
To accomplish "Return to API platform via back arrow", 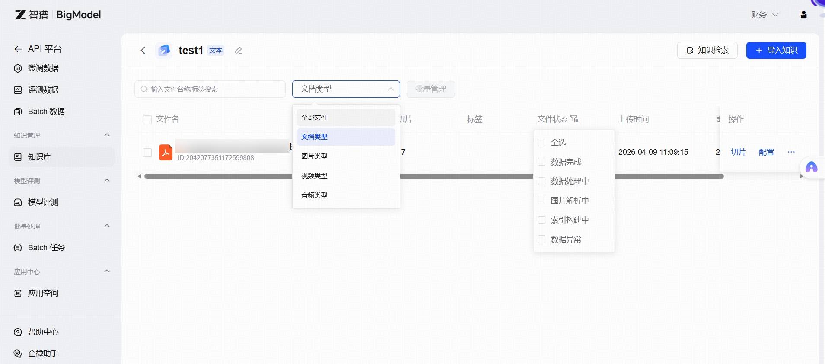I will (18, 49).
